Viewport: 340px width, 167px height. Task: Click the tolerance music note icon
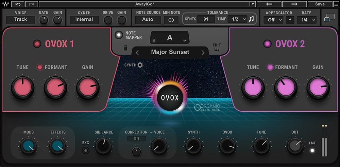click(x=251, y=19)
